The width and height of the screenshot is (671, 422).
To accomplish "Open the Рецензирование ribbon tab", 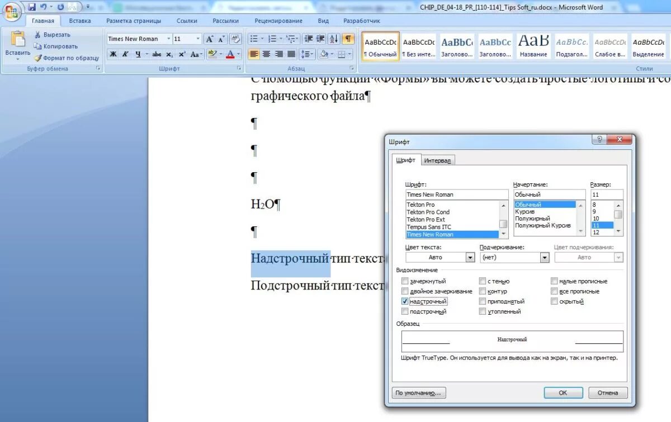I will tap(278, 21).
